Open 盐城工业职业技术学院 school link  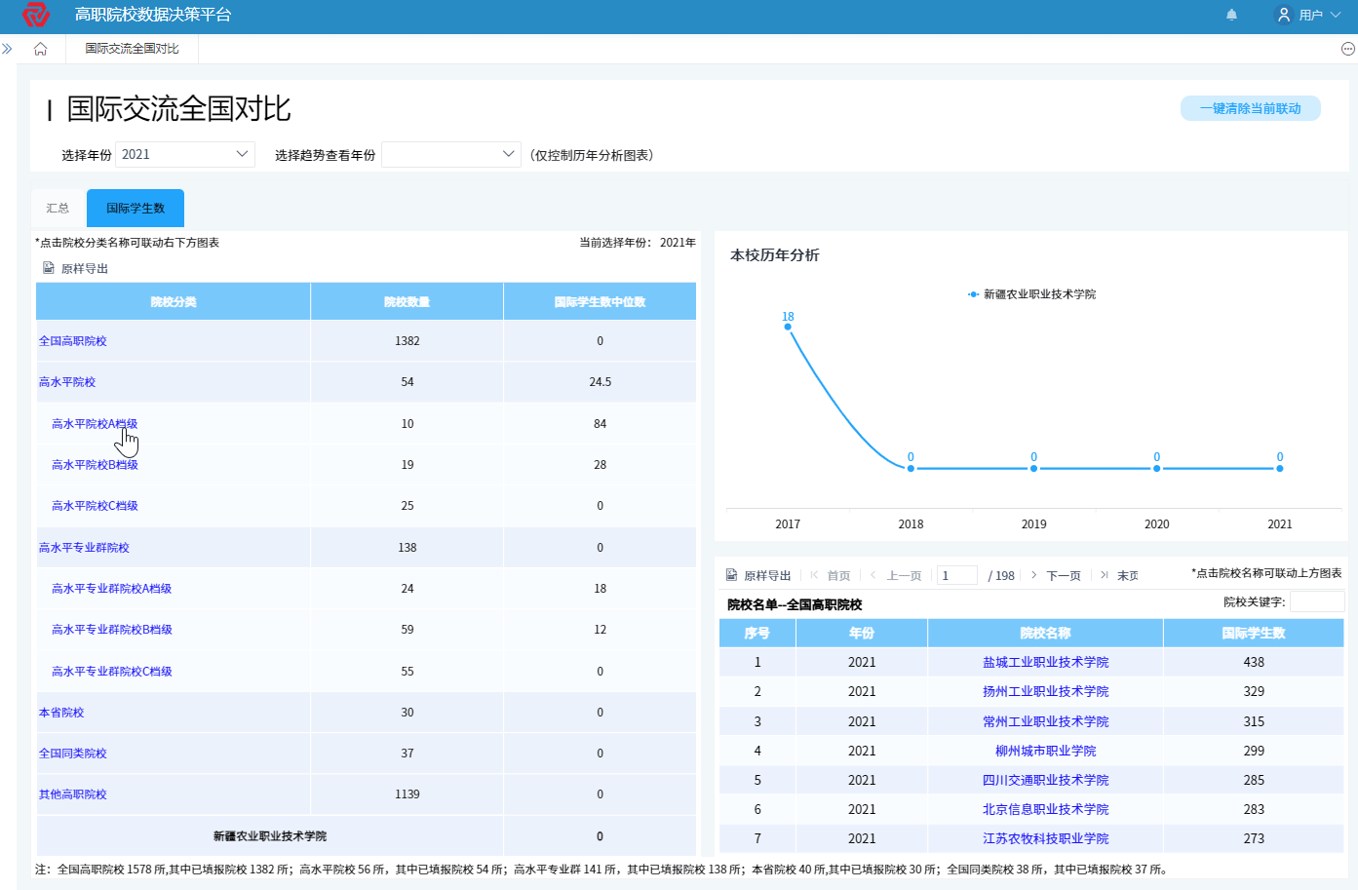point(1045,662)
